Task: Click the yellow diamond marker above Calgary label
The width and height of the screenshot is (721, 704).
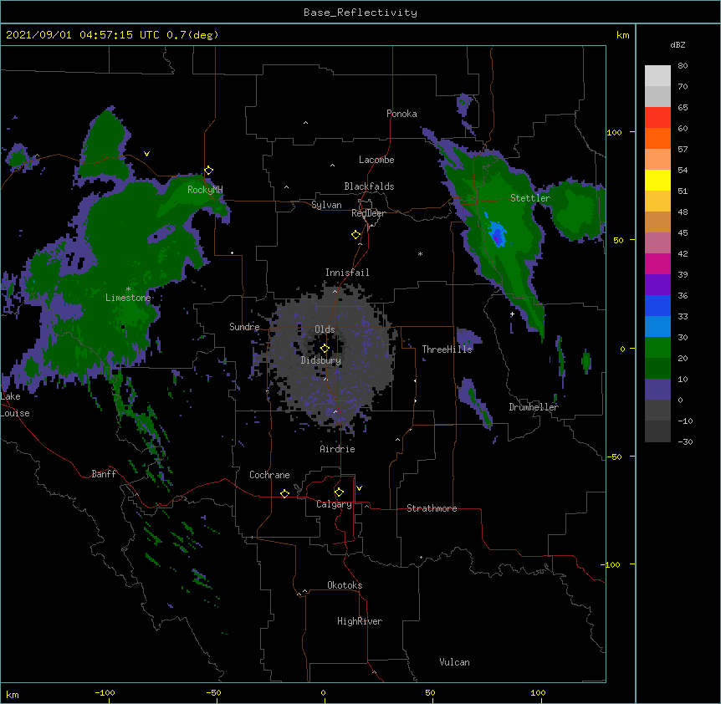Action: pyautogui.click(x=339, y=492)
